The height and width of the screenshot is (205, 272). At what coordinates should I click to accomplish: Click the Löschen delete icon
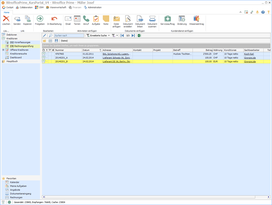coord(6,19)
